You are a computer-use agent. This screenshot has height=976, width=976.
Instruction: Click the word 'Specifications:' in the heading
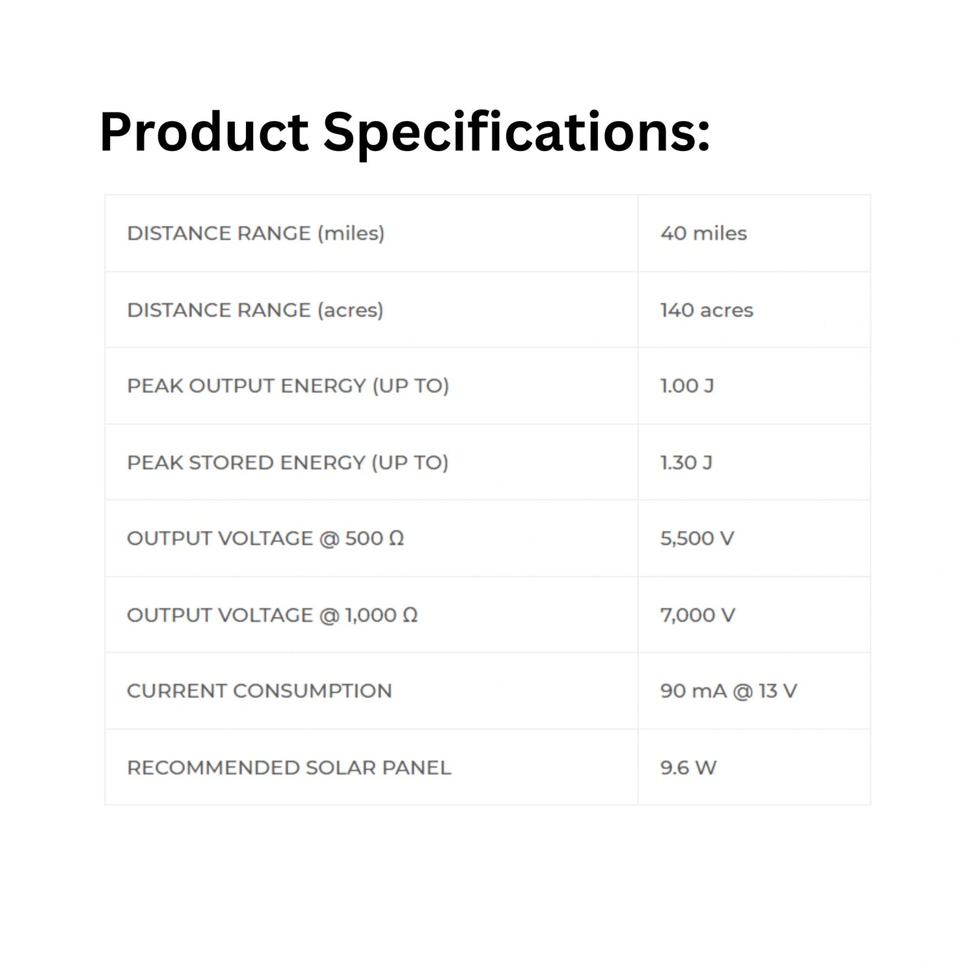tap(516, 133)
